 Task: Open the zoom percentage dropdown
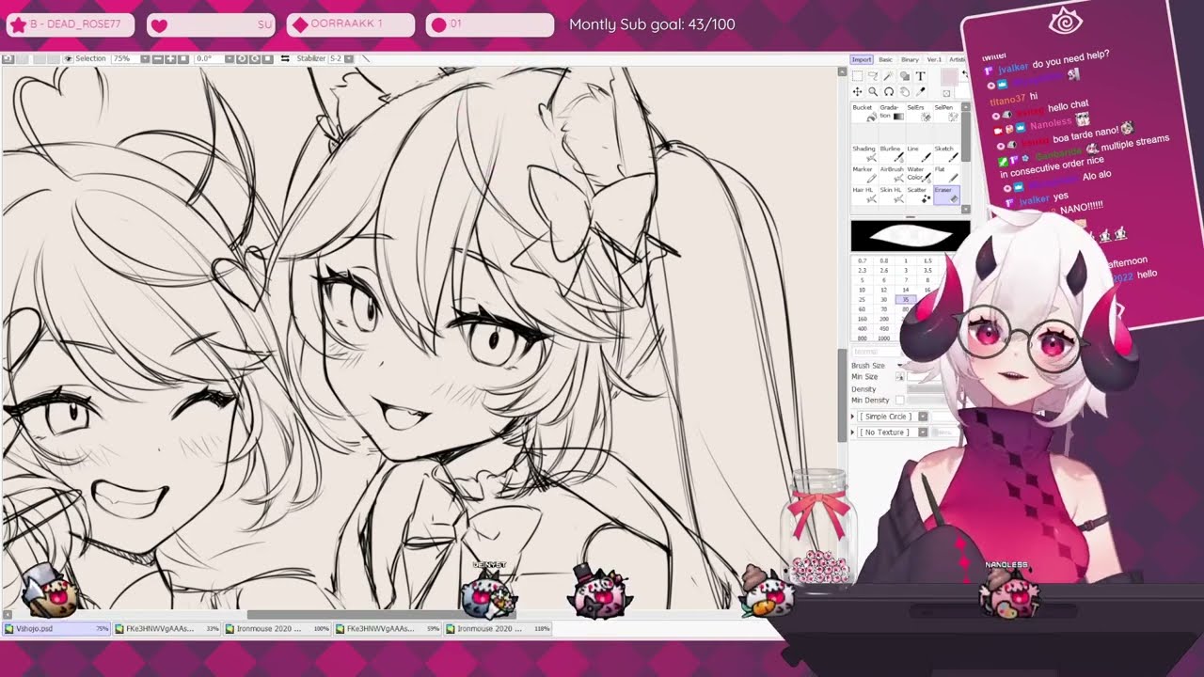[145, 58]
